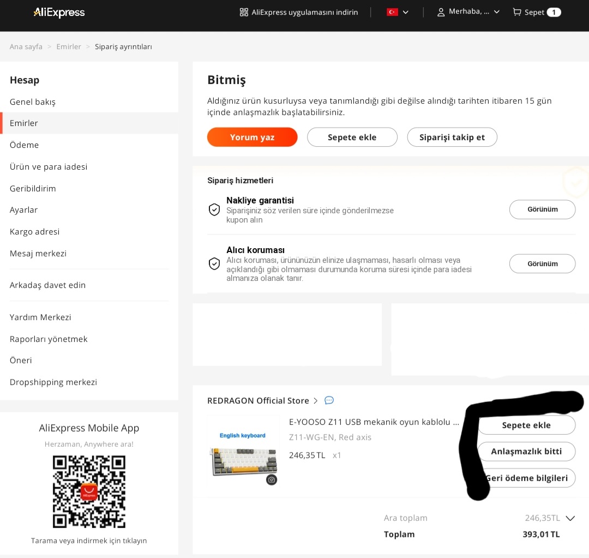Click Görünüm for Alıcı koruması
This screenshot has width=589, height=558.
pos(542,264)
